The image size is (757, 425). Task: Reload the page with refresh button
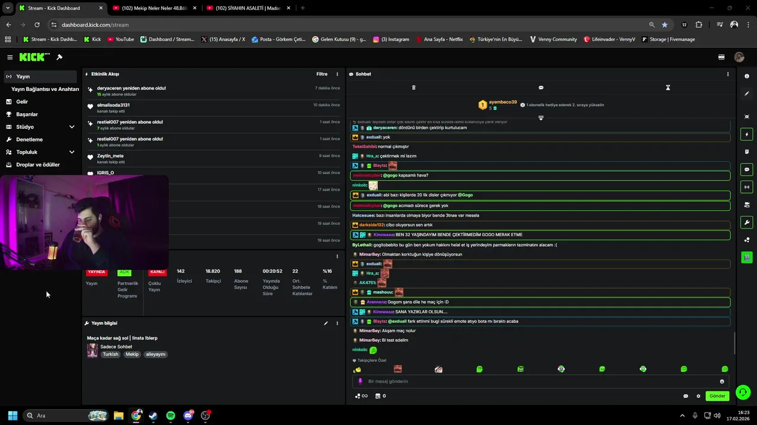coord(37,25)
